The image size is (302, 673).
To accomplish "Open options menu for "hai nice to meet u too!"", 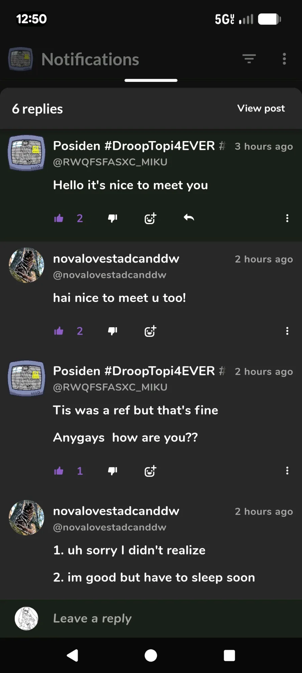I will pos(287,331).
